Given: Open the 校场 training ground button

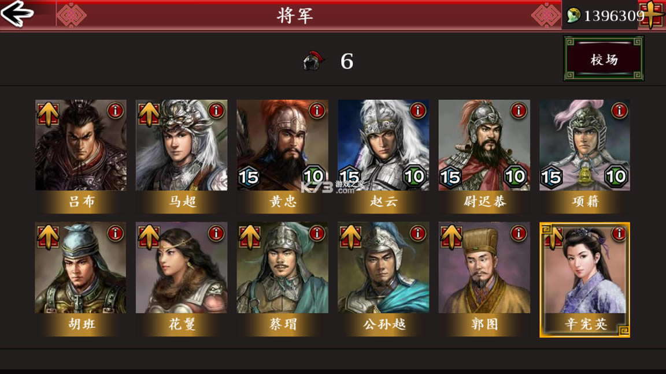Looking at the screenshot, I should pyautogui.click(x=604, y=59).
